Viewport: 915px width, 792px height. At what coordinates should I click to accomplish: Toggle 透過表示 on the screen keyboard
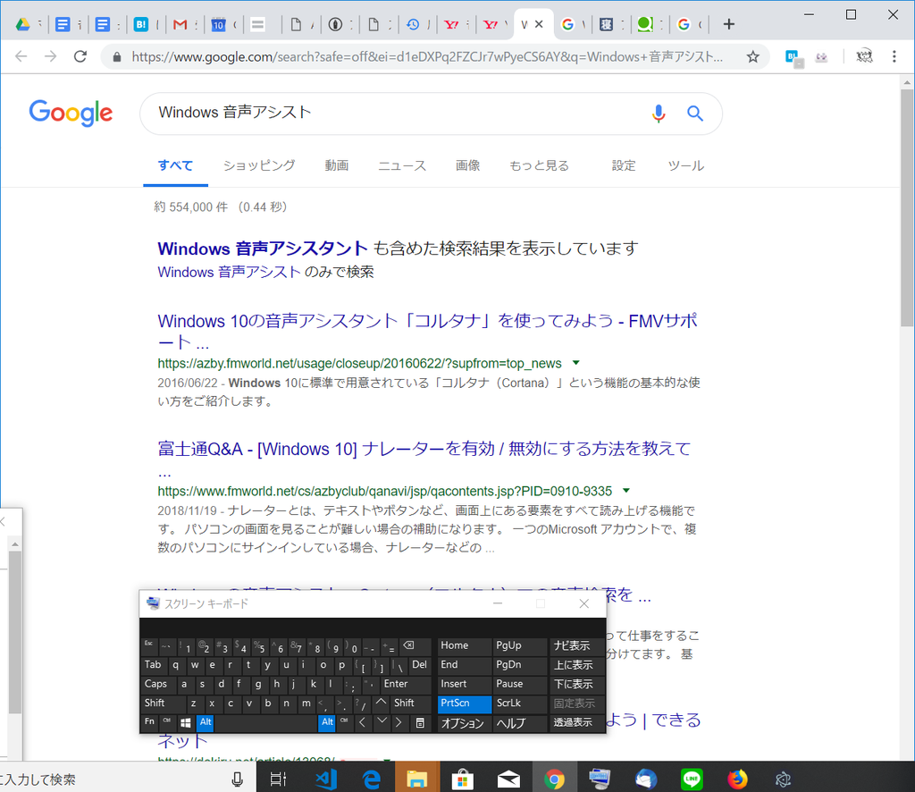coord(574,722)
